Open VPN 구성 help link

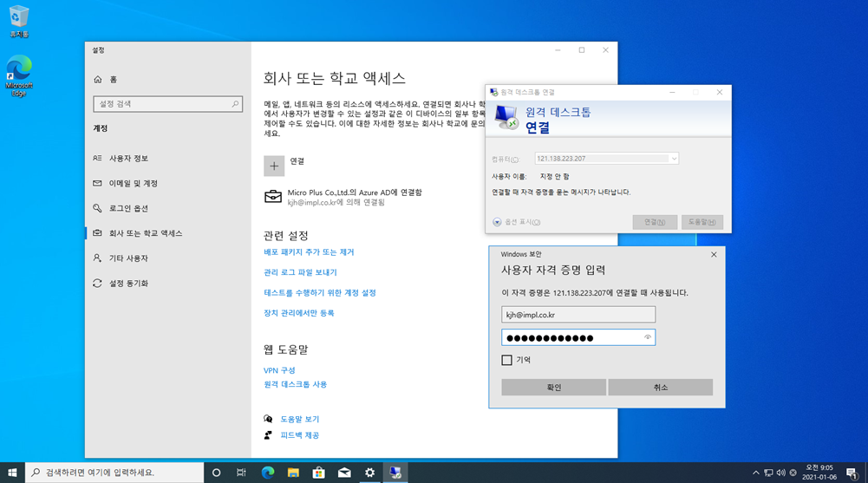[x=279, y=370]
